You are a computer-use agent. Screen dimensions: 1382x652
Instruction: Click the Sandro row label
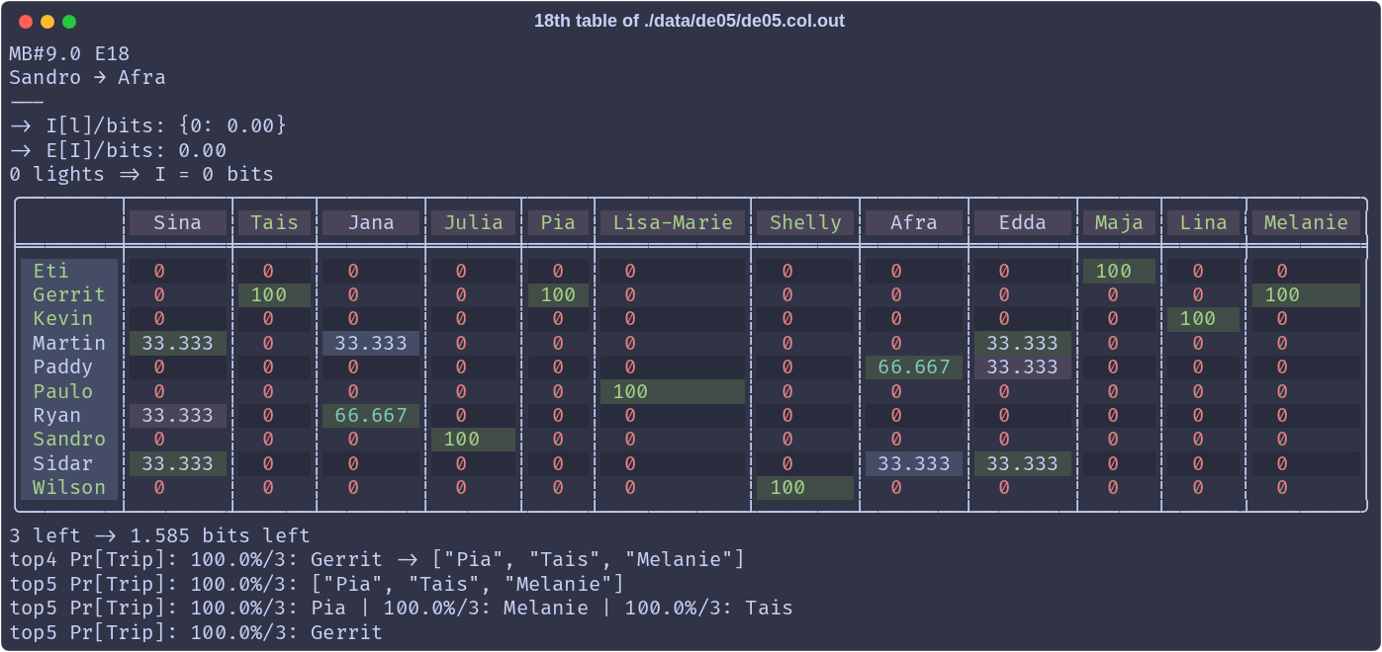(x=69, y=439)
